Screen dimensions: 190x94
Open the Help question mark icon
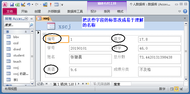click(x=185, y=11)
